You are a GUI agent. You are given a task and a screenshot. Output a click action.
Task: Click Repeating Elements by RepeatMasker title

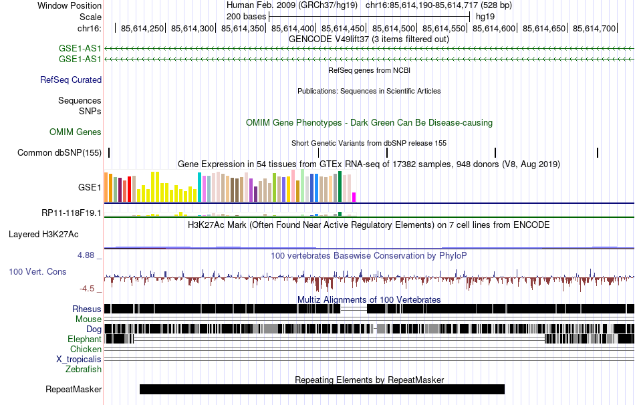tap(369, 380)
